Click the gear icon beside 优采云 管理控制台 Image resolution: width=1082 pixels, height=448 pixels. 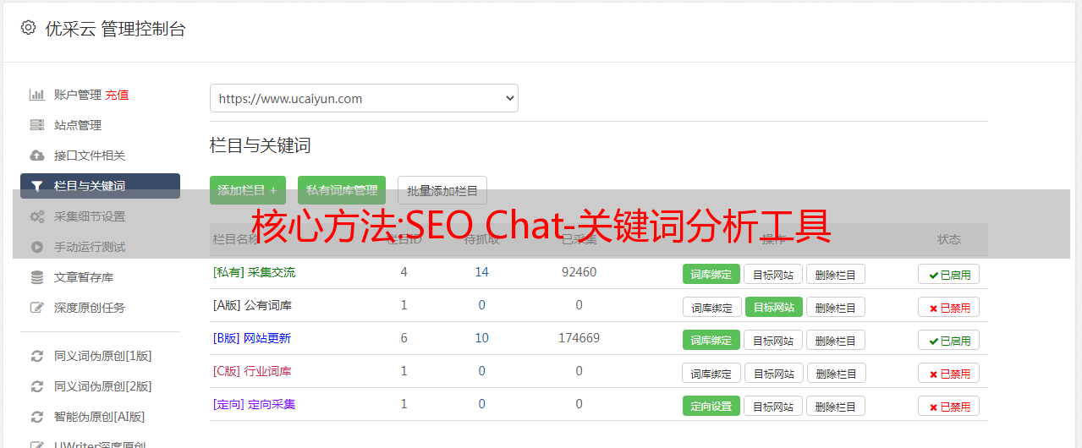click(x=28, y=28)
